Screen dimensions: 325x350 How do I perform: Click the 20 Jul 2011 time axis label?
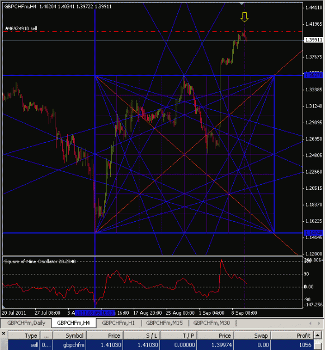coord(14,312)
